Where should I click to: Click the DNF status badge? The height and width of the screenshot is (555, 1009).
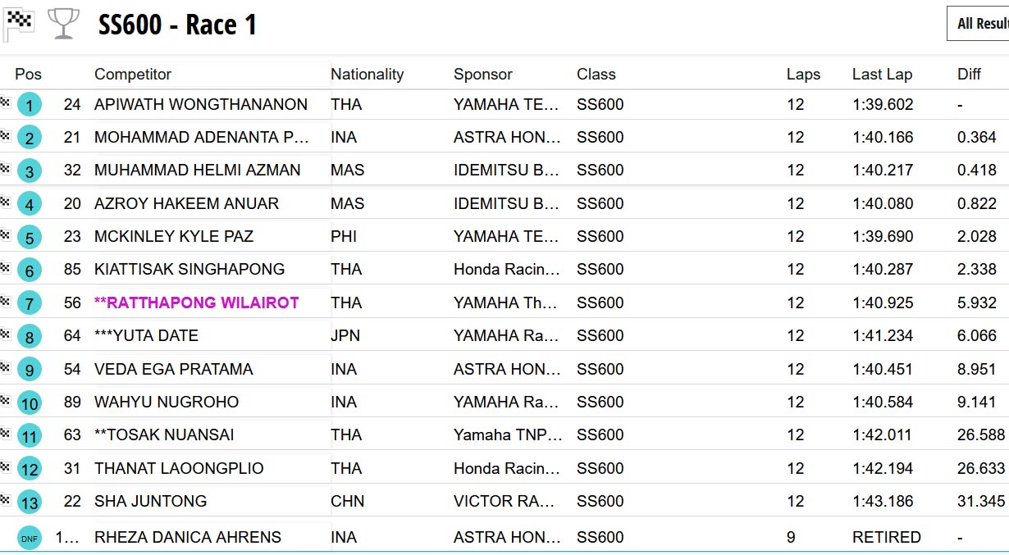click(30, 538)
